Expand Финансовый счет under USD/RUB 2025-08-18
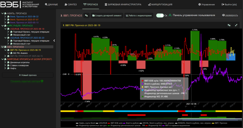The image size is (243, 128). [8, 35]
